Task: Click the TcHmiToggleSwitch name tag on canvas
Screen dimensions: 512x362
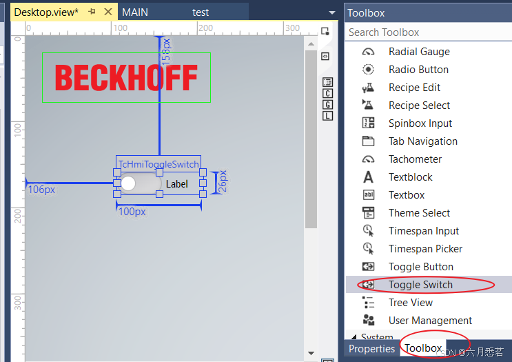Action: pos(158,163)
